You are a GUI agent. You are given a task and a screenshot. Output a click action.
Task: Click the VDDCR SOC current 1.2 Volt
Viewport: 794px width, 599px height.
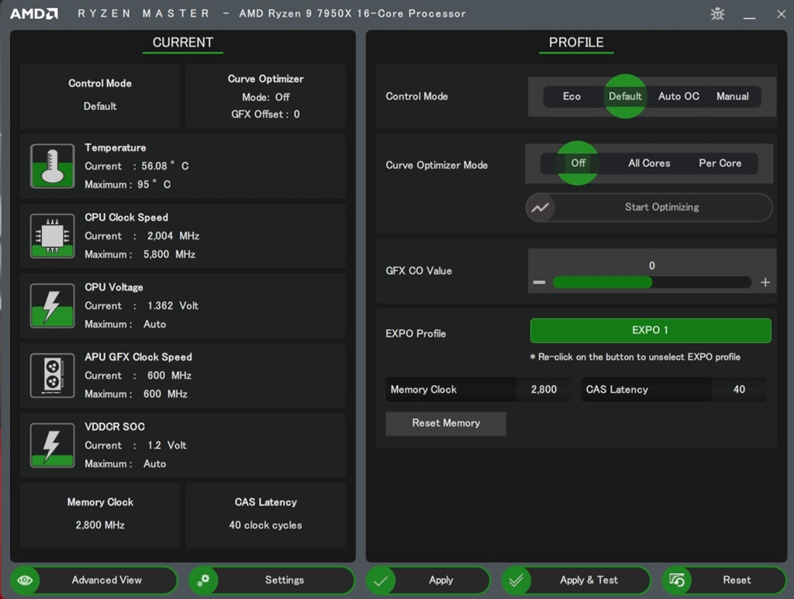tap(167, 446)
